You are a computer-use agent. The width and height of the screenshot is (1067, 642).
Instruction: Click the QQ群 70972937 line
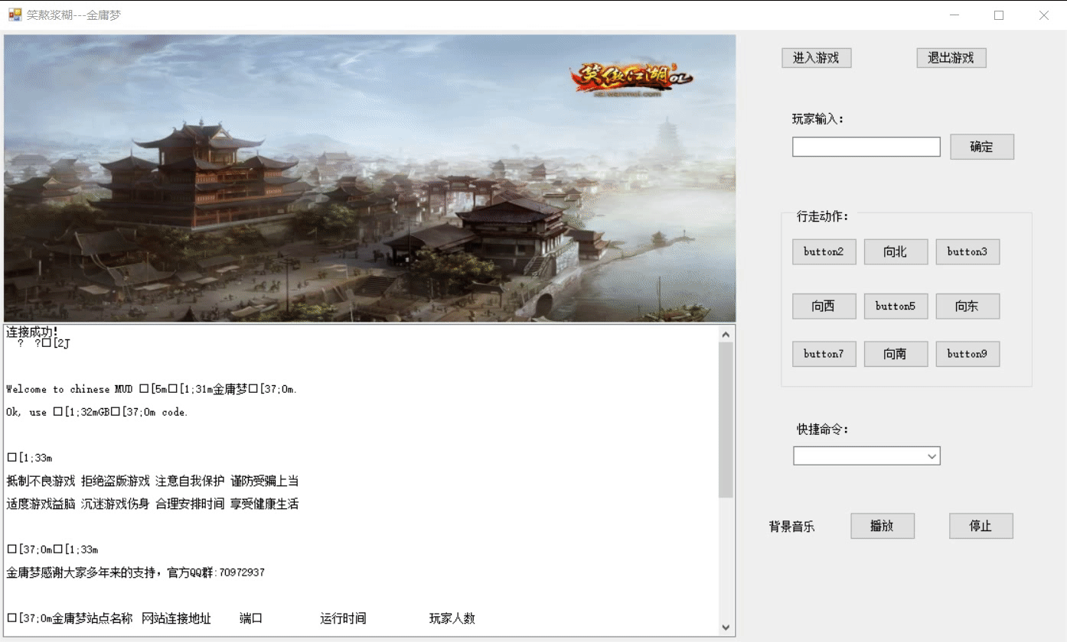(135, 572)
